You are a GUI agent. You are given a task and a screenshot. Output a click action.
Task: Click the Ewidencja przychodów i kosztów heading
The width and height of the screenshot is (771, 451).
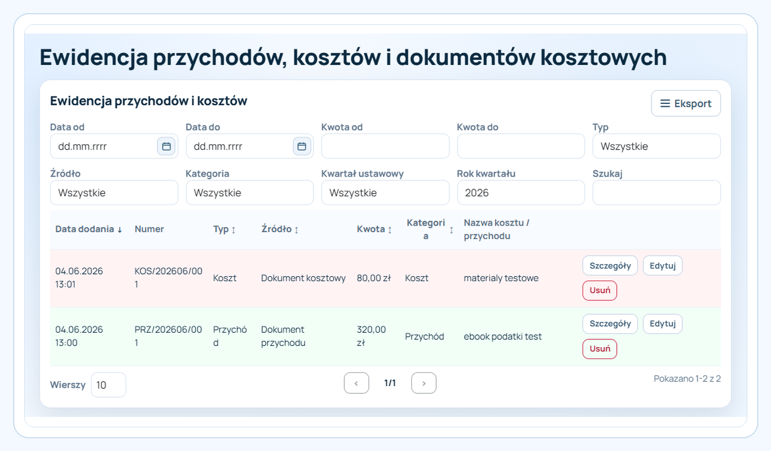pos(149,101)
